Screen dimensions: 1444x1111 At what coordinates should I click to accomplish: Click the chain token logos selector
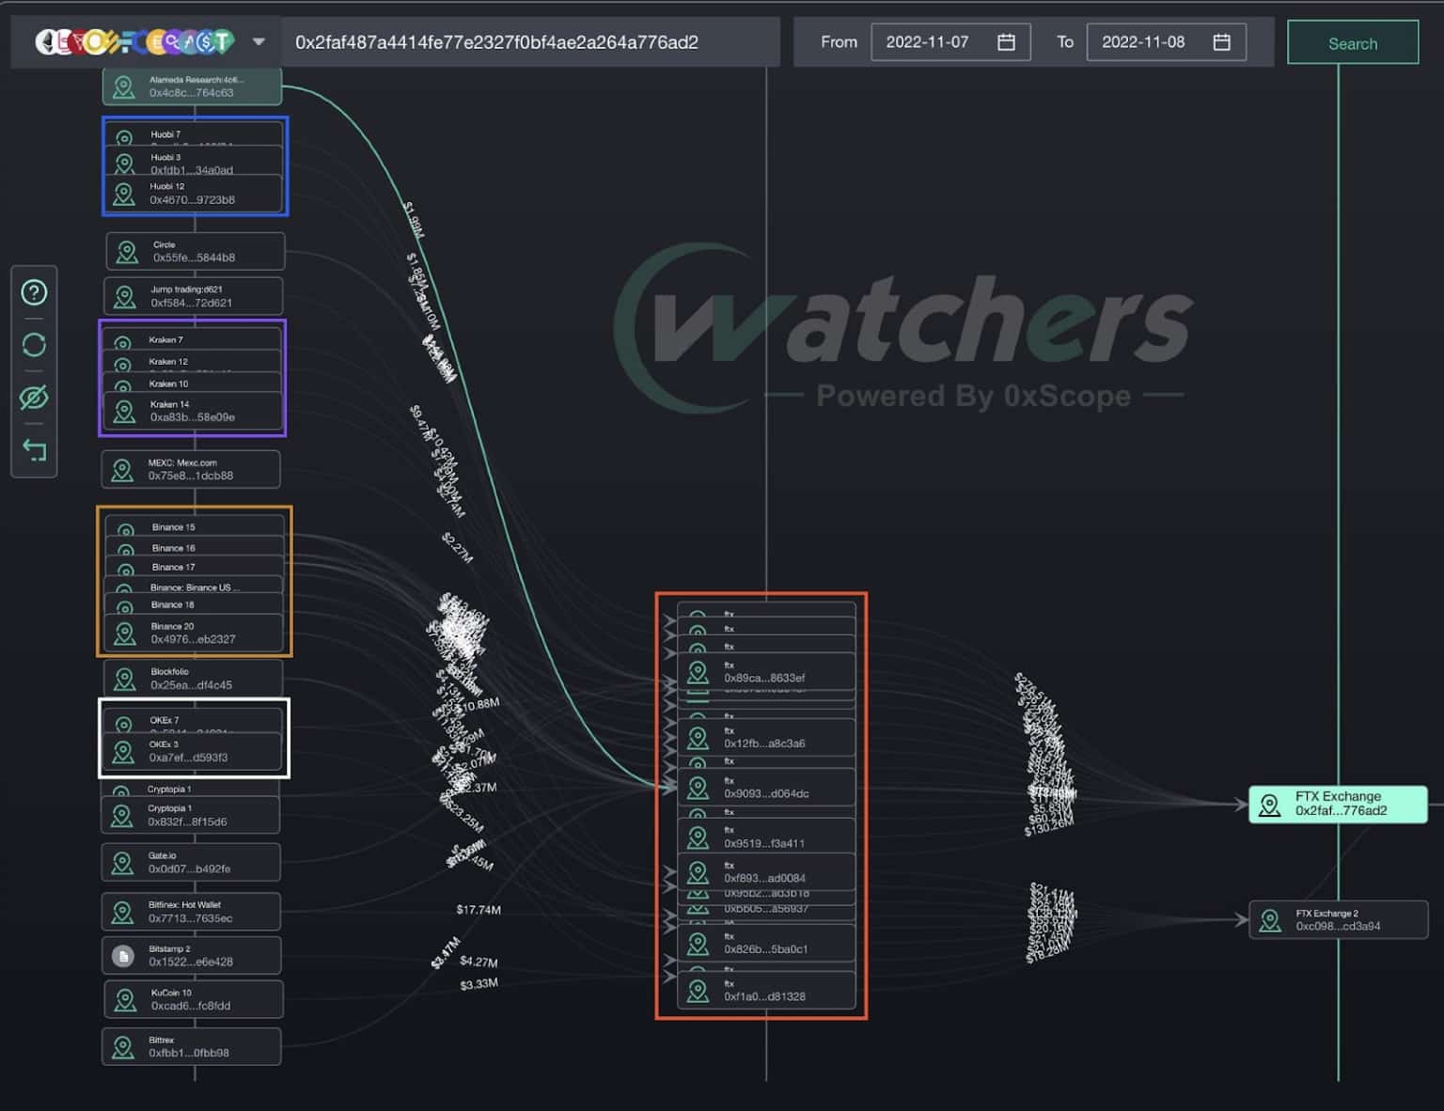134,42
